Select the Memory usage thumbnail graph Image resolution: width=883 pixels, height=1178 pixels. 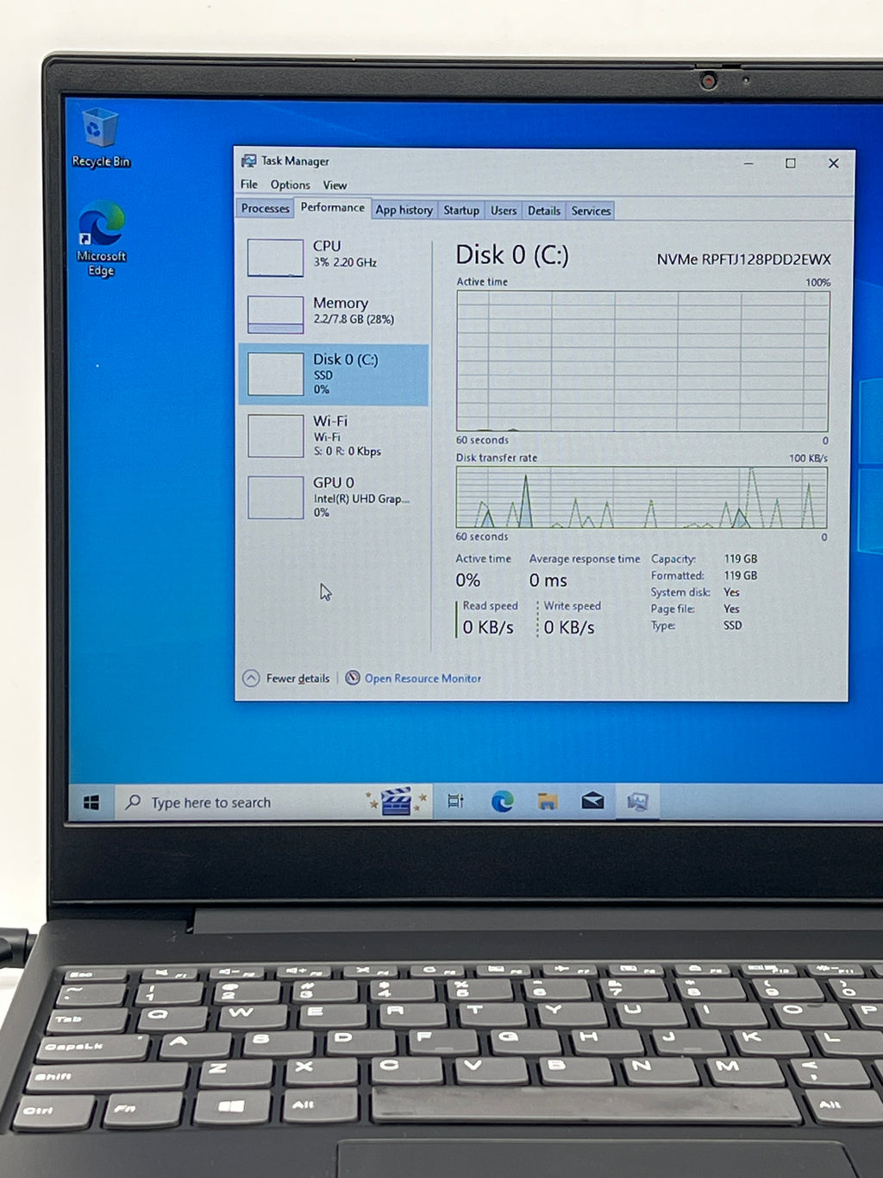[275, 314]
